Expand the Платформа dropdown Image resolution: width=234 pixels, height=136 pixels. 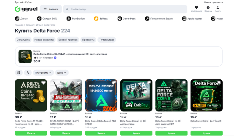point(43,73)
